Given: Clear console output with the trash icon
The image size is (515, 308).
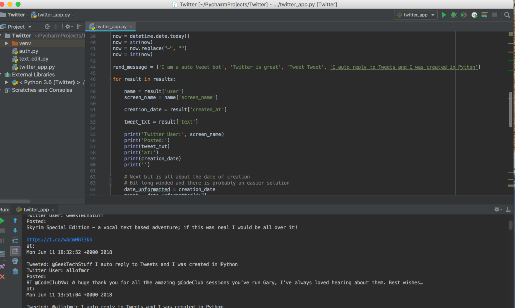Looking at the screenshot, I should 15,271.
